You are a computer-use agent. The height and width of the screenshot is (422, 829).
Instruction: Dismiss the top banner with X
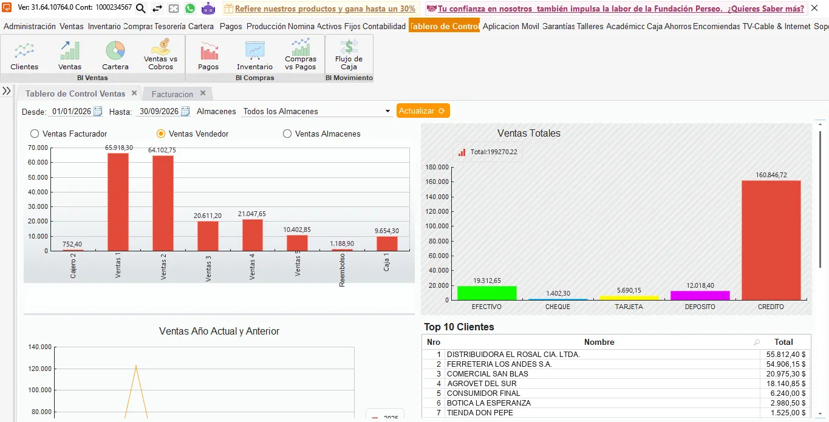coord(814,9)
